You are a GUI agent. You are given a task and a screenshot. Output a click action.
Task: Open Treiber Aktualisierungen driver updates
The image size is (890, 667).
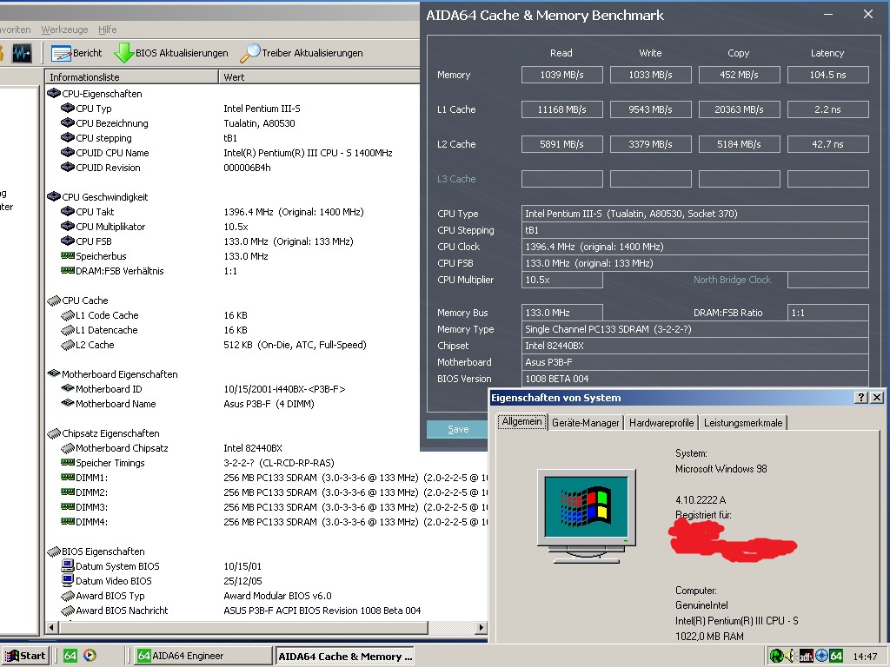click(301, 53)
